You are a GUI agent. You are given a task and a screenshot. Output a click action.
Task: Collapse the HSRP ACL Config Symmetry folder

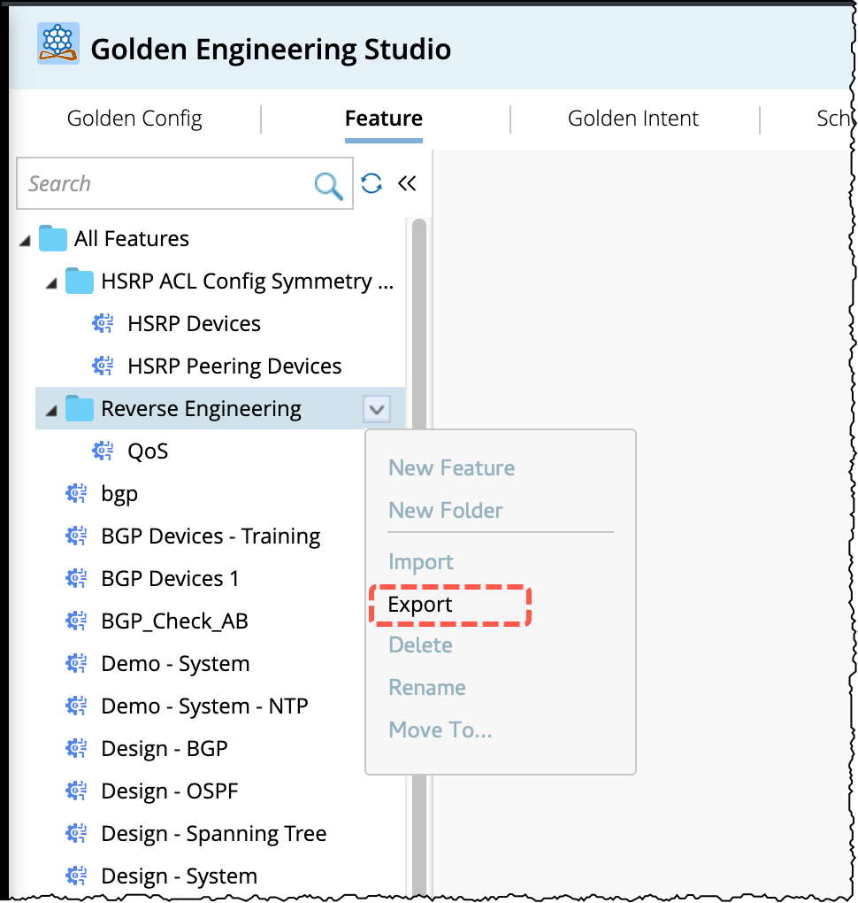(50, 282)
